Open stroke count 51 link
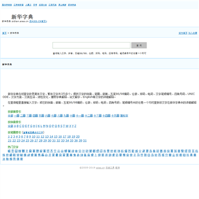Viewport: 199px width, 199px height. [85, 140]
